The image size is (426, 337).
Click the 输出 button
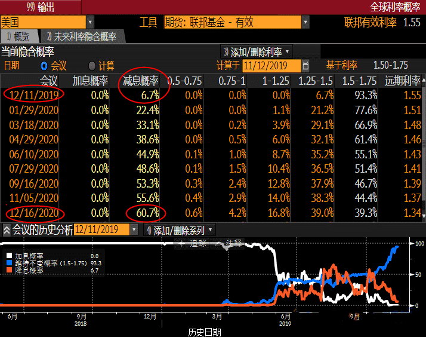click(x=41, y=7)
